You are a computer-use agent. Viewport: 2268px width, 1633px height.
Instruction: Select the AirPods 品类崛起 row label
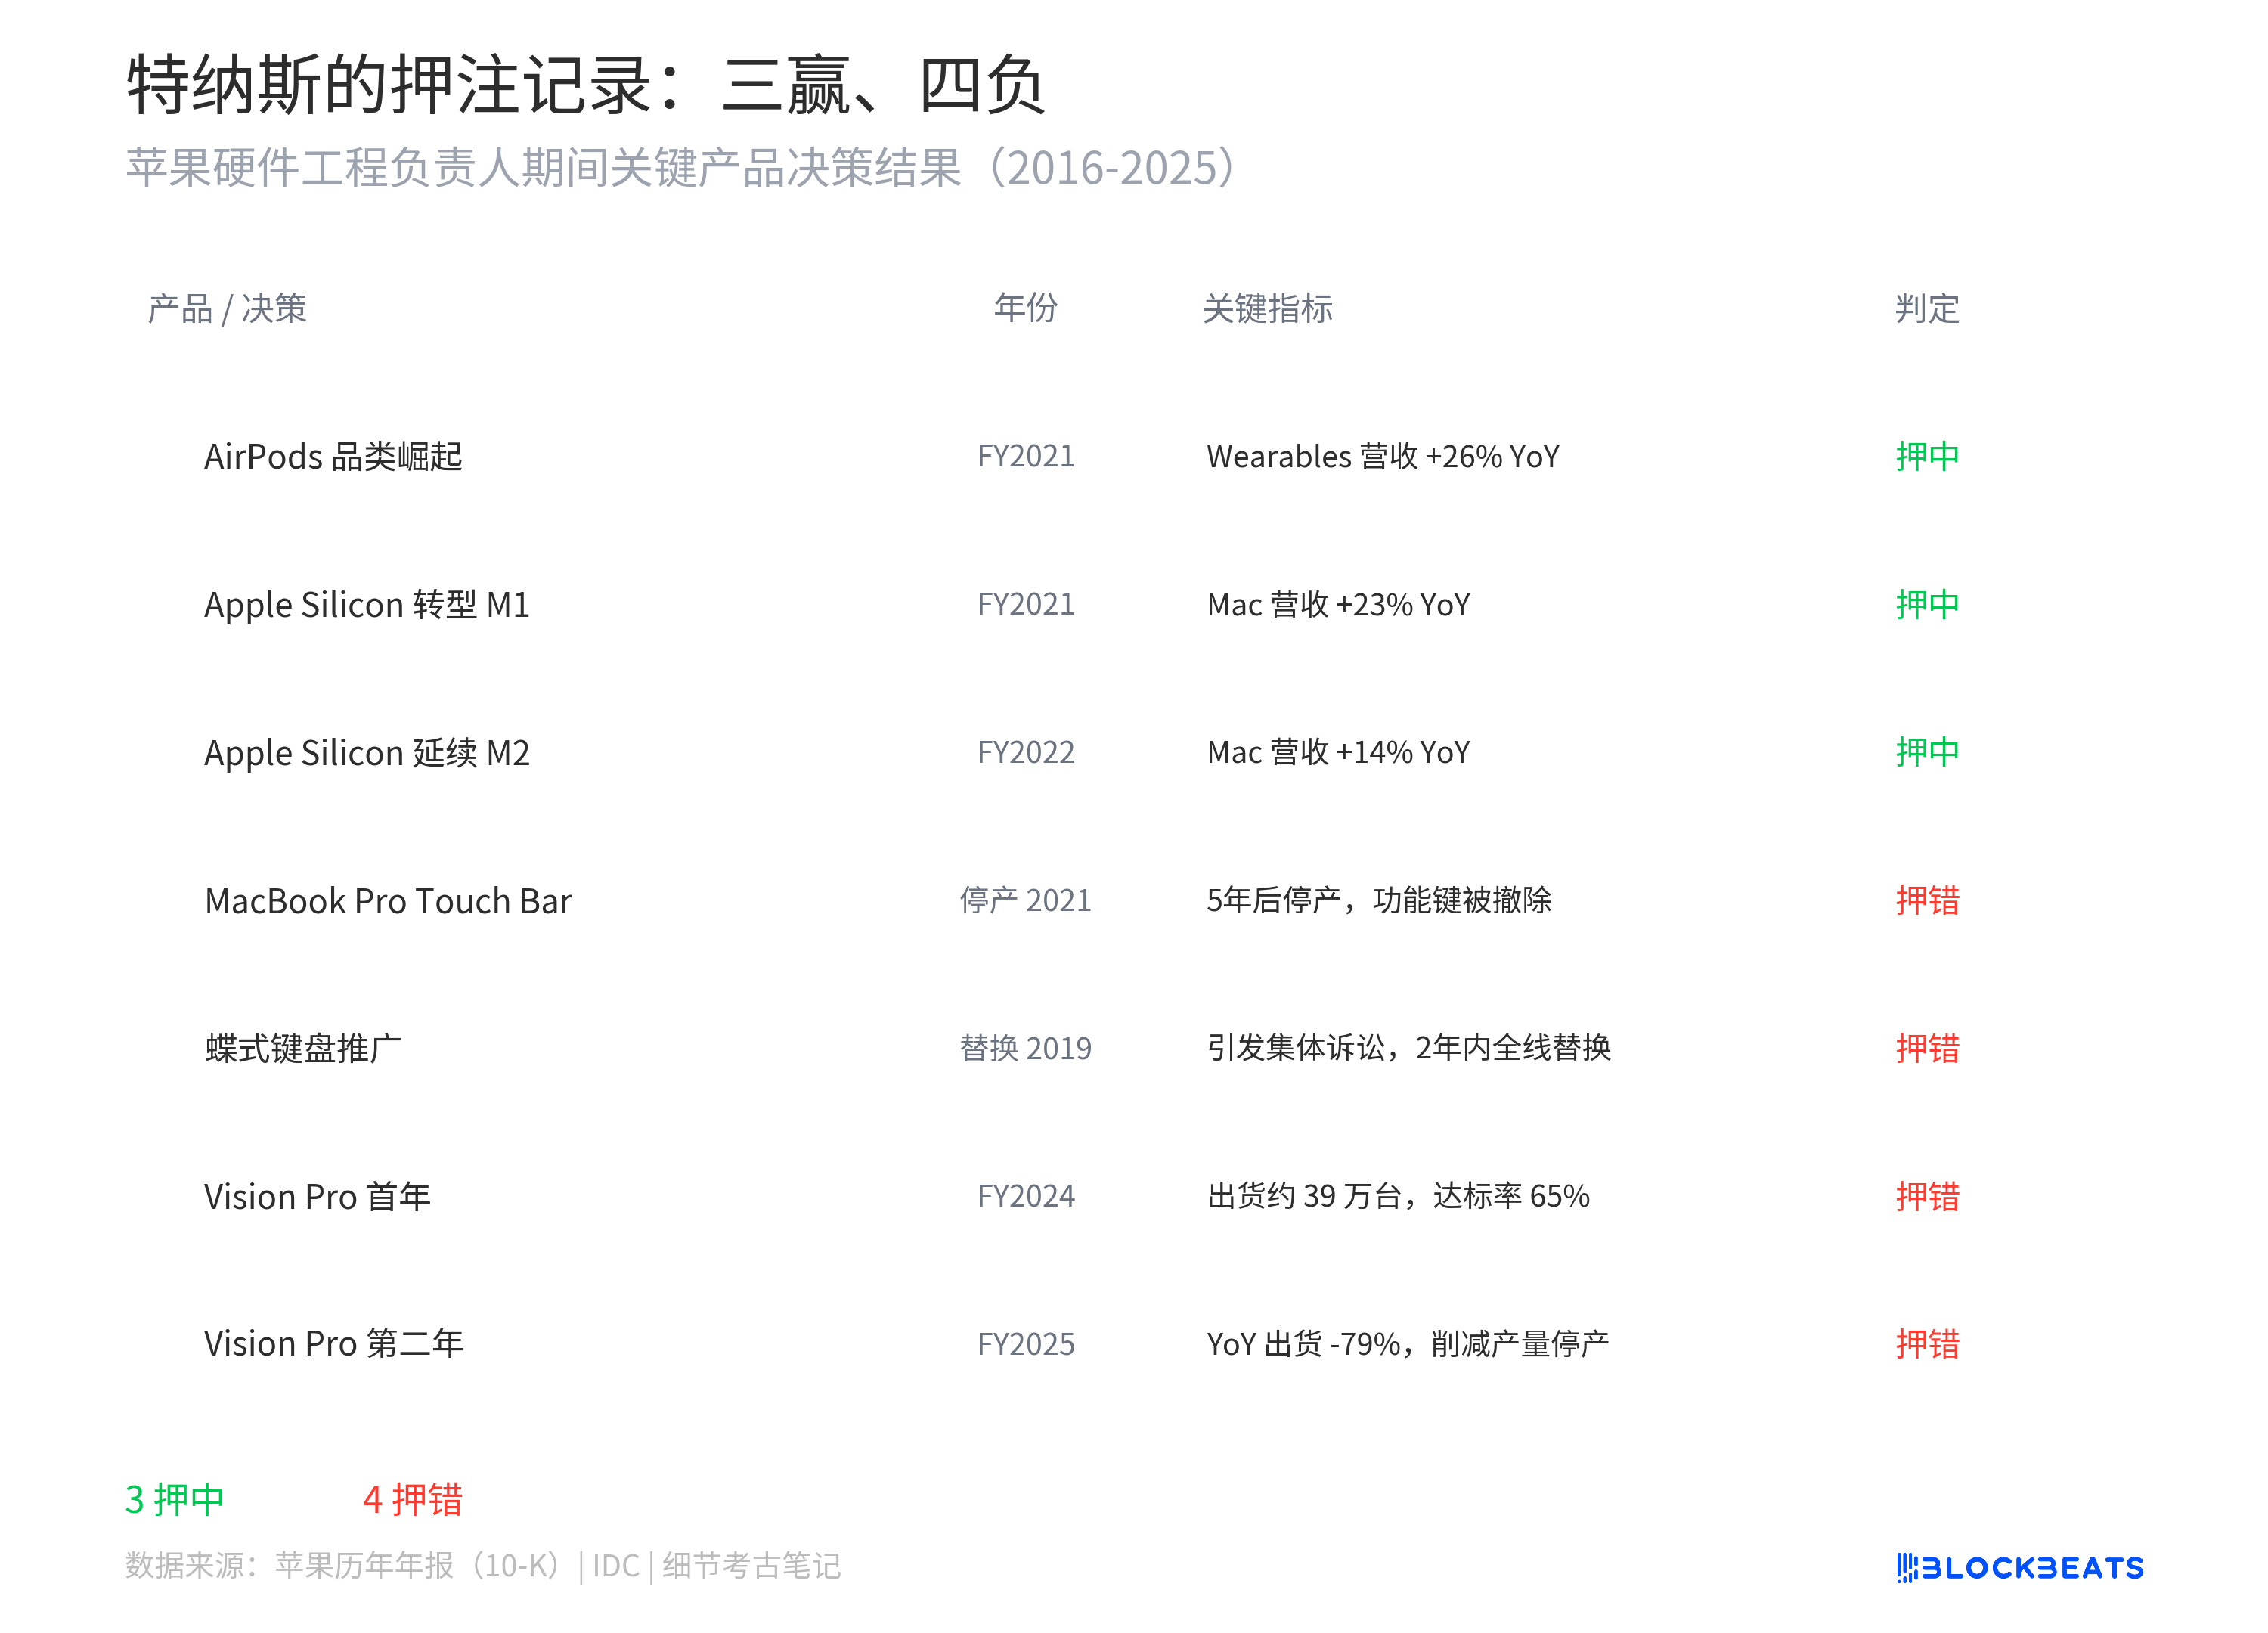point(333,456)
